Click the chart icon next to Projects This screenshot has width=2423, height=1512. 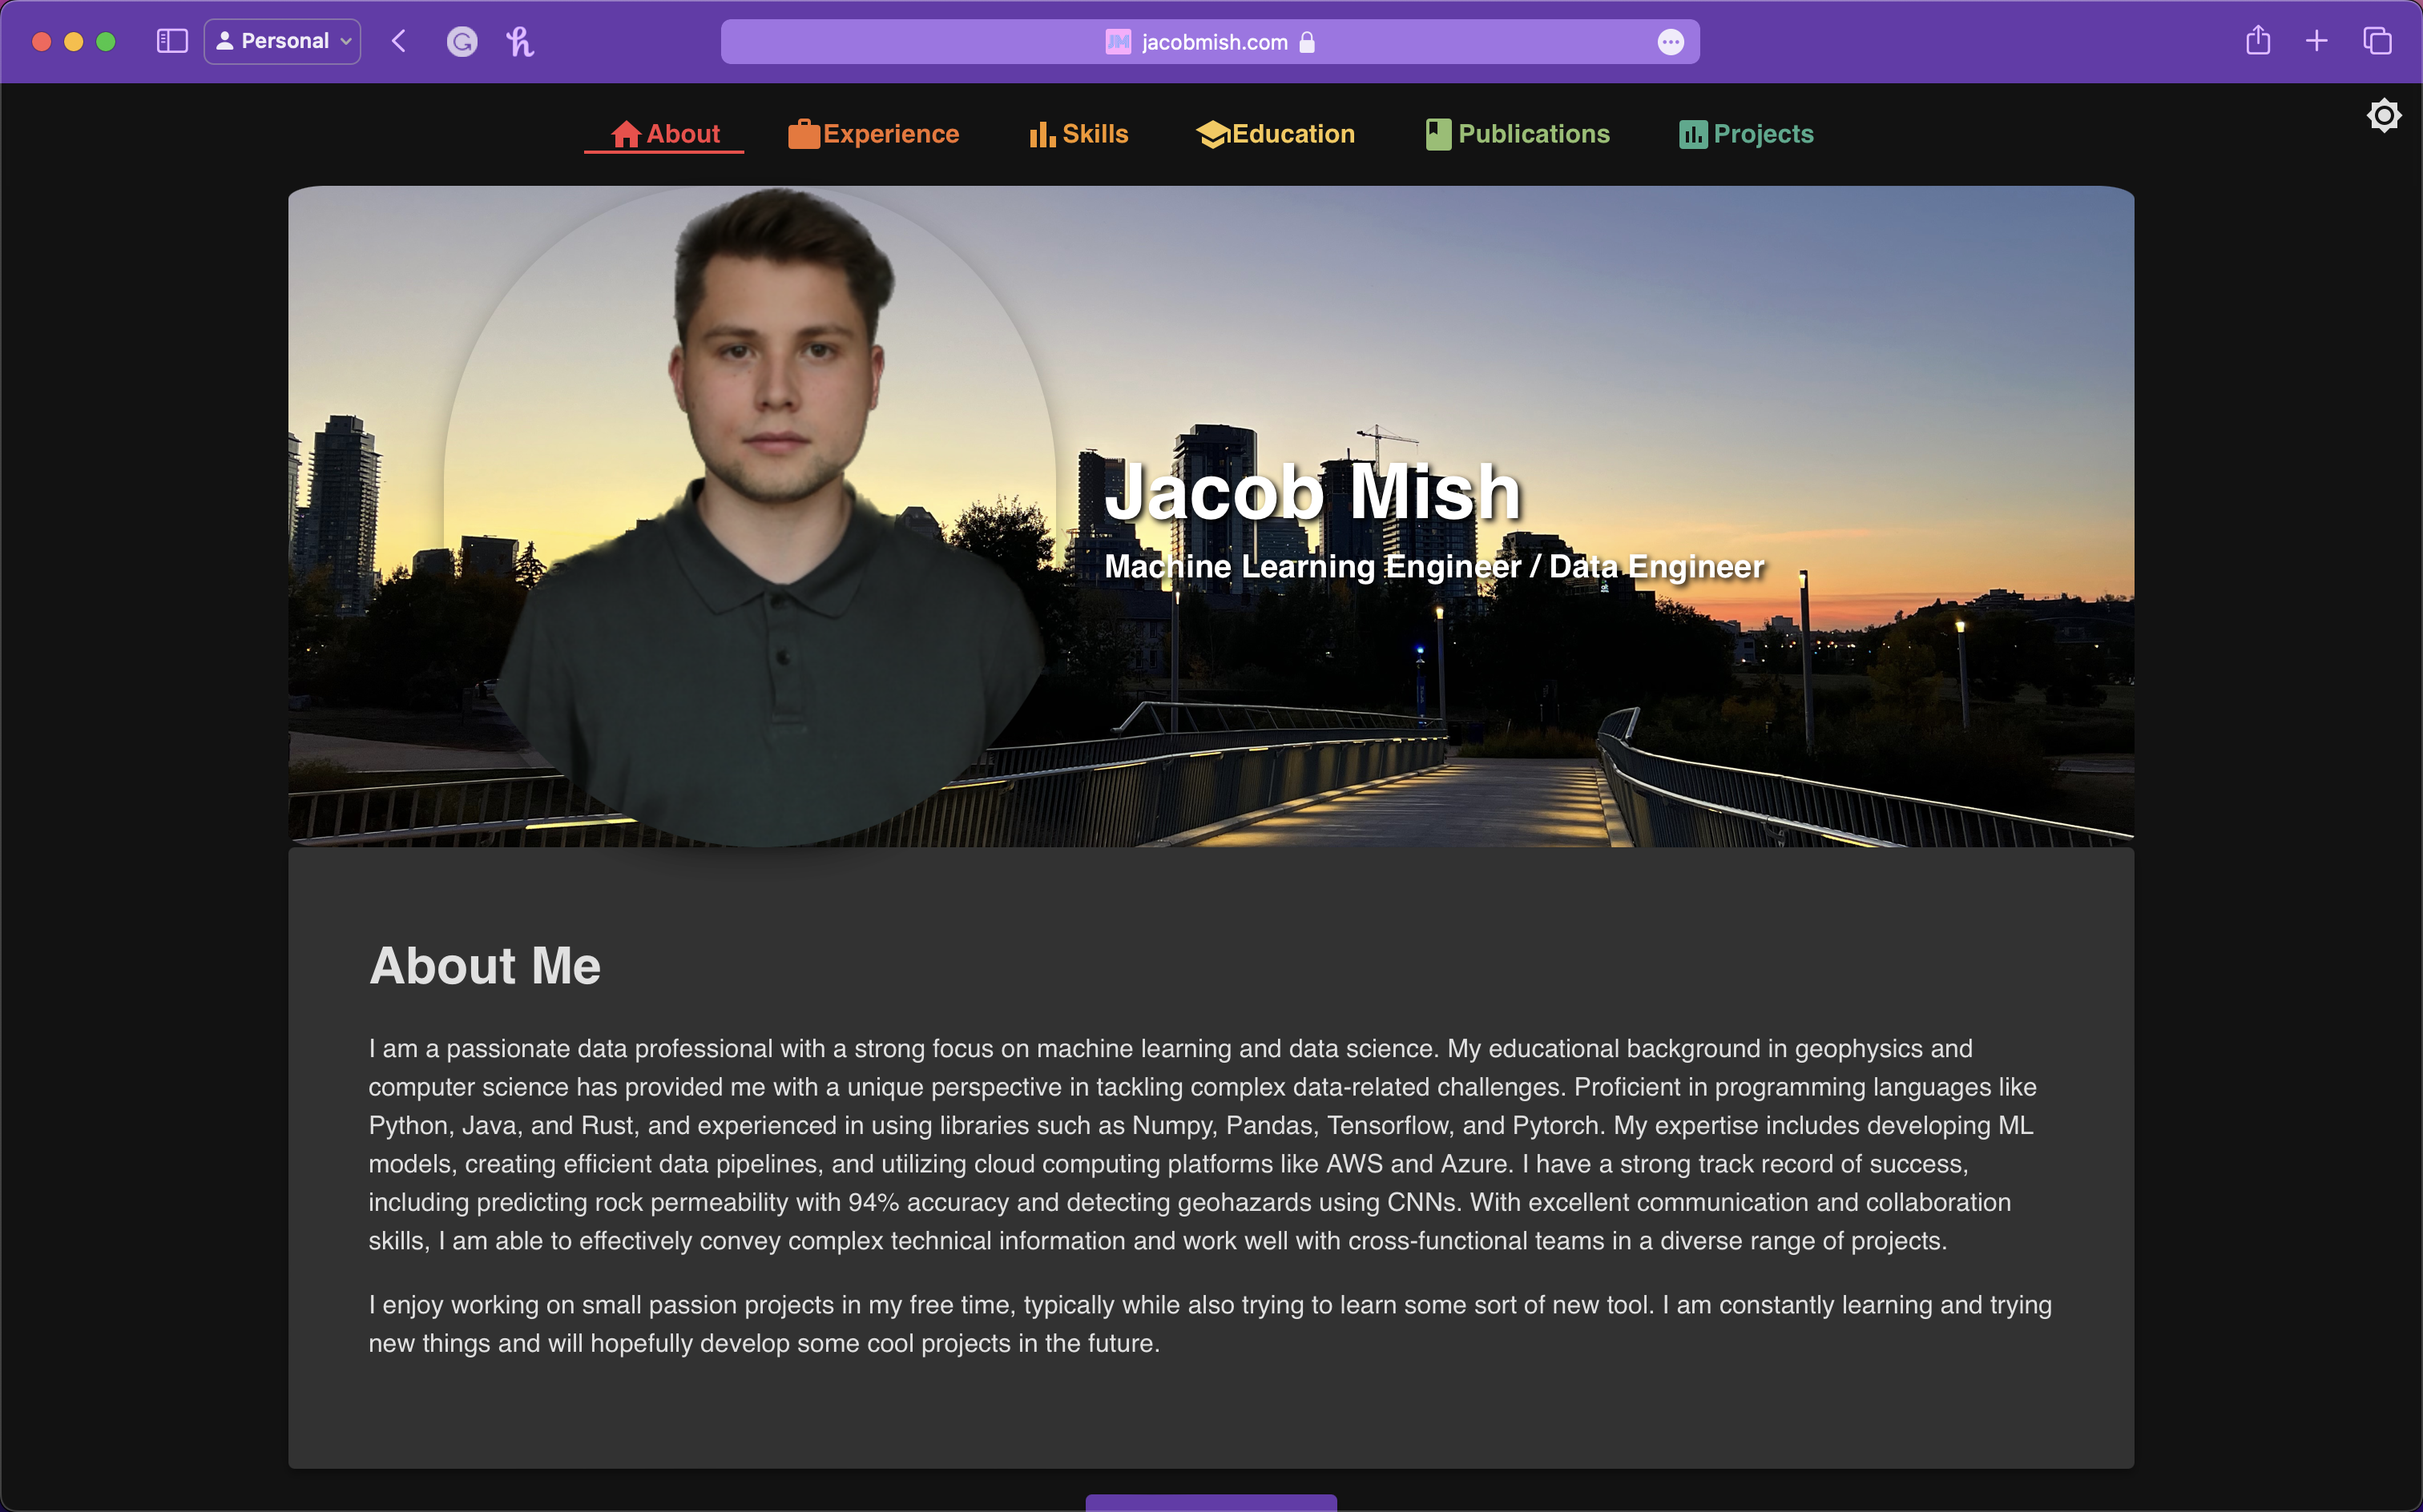[x=1693, y=133]
